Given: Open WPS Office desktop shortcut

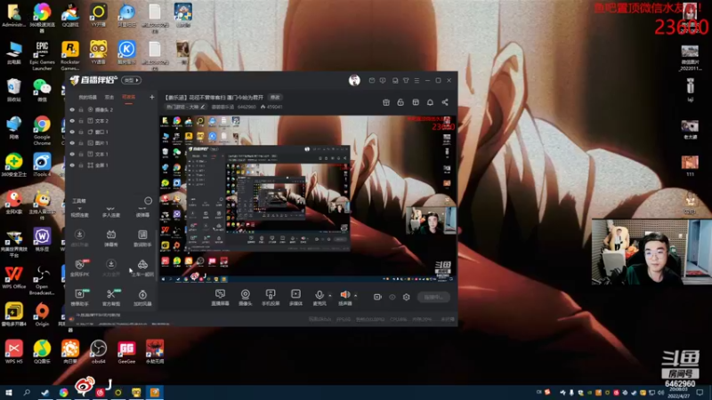Looking at the screenshot, I should pos(13,277).
